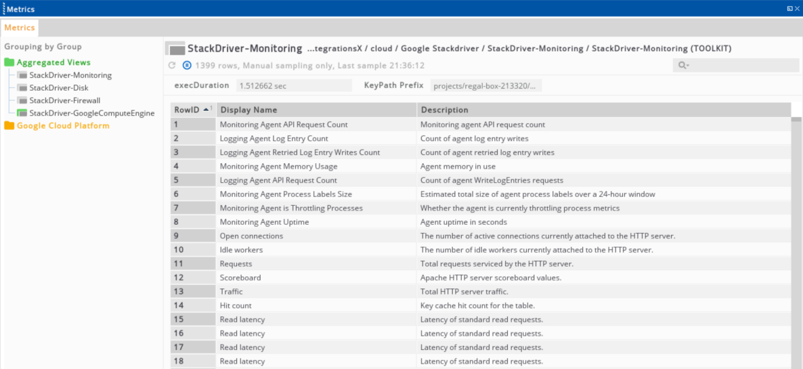803x369 pixels.
Task: Click the orange Google Cloud Platform folder icon
Action: [9, 126]
